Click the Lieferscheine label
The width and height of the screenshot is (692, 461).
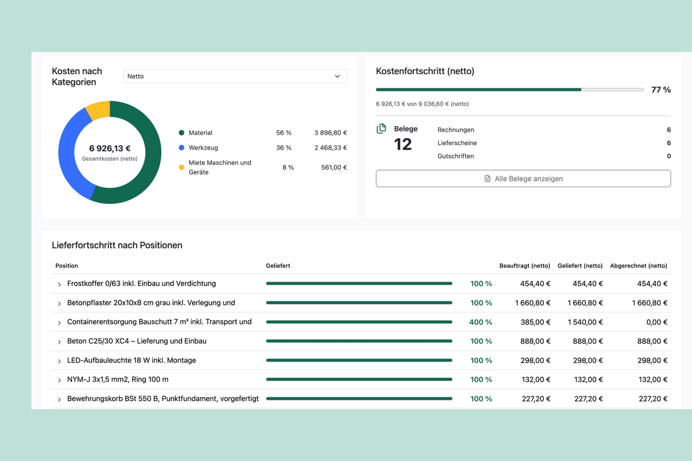coord(457,143)
